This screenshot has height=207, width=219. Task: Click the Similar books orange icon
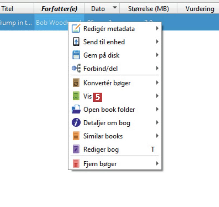pos(76,136)
